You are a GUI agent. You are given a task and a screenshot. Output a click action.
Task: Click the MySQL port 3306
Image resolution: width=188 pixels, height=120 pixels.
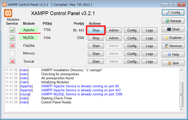[x=80, y=38]
